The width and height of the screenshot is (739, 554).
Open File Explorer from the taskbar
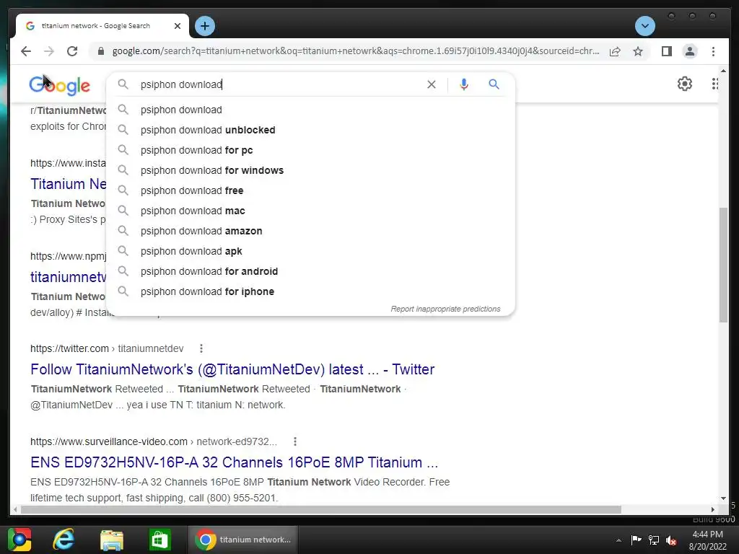click(x=112, y=540)
